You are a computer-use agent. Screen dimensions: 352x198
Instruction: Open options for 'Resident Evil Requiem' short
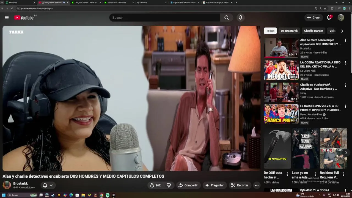pyautogui.click(x=343, y=174)
